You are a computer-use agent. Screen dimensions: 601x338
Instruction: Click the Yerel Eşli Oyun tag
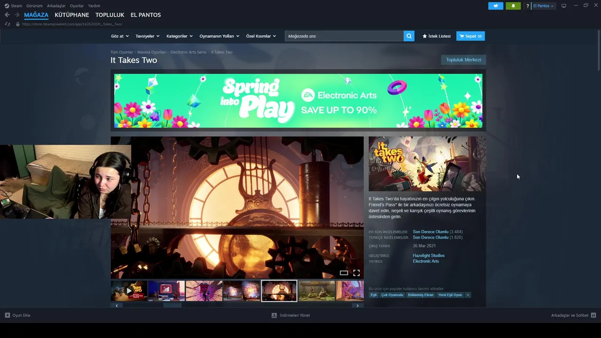click(450, 295)
